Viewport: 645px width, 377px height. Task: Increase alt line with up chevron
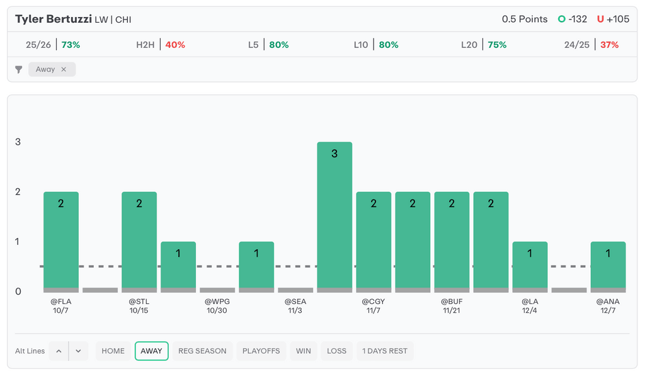59,351
